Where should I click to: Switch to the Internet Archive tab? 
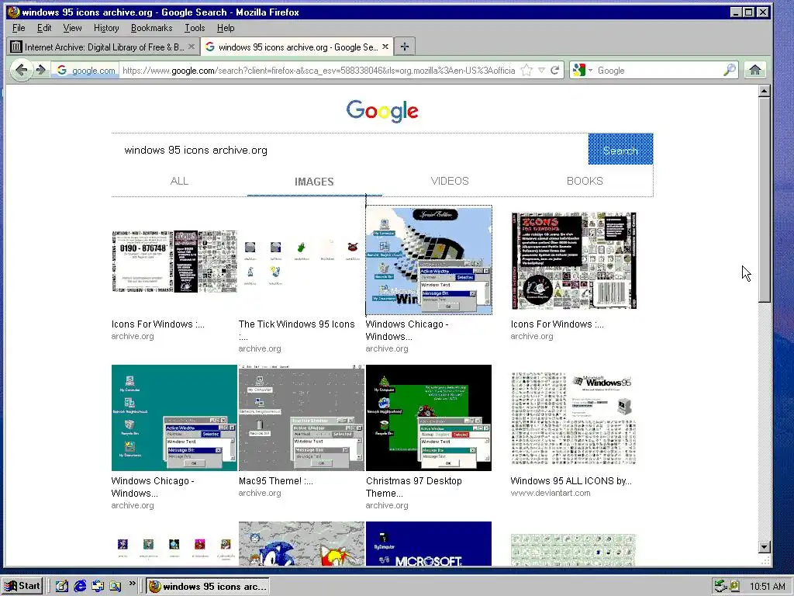[103, 47]
